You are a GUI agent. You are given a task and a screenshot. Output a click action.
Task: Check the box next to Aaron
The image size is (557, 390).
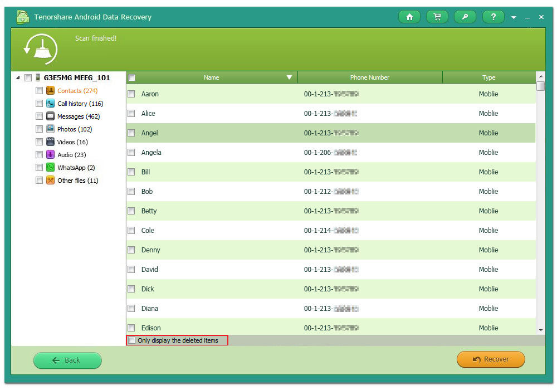(131, 94)
